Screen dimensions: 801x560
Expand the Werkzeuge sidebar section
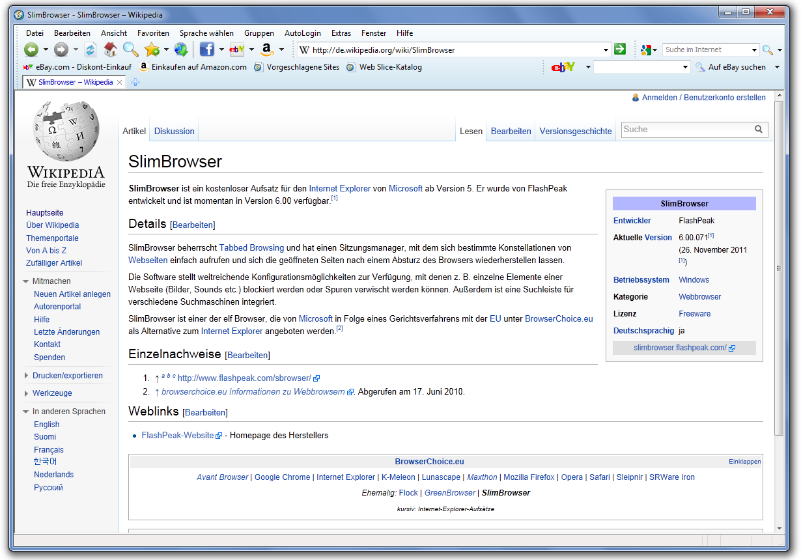26,393
